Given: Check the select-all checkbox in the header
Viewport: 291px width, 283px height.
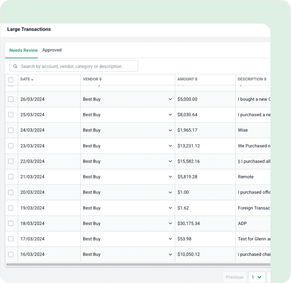Looking at the screenshot, I should [x=11, y=79].
